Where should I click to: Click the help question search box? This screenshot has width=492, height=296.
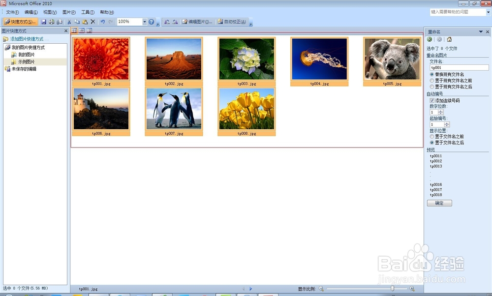[458, 12]
